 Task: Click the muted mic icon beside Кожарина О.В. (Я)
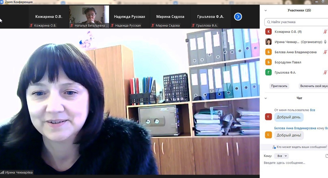point(325,32)
